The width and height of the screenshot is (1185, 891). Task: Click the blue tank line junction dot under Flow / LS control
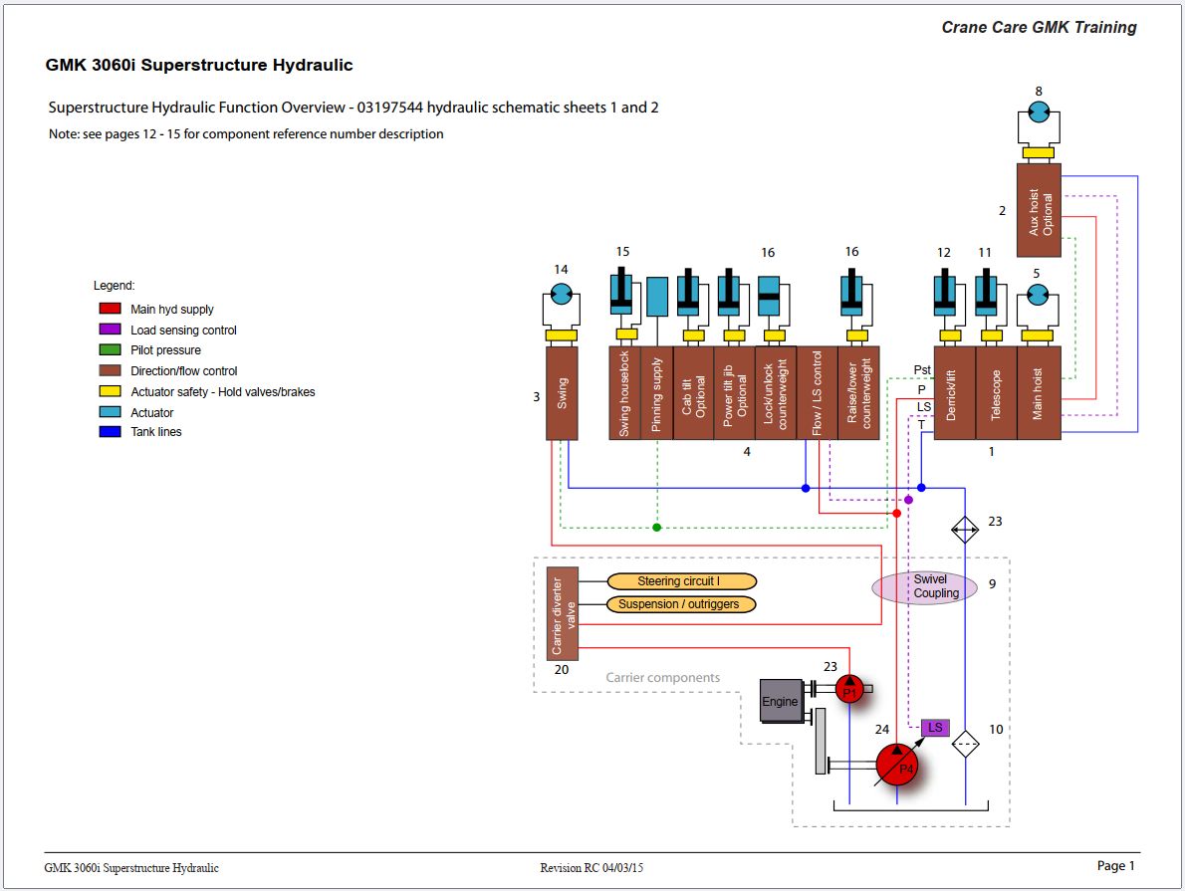click(x=806, y=488)
